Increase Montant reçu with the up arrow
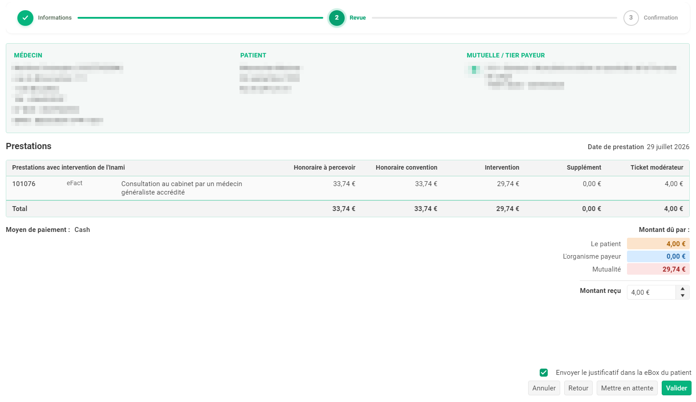The image size is (696, 402). coord(683,289)
